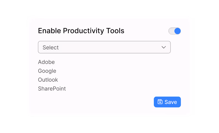
Task: Select the SharePoint option
Action: (52, 89)
